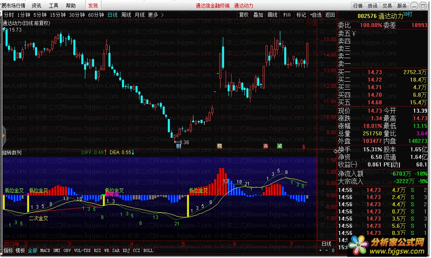
Task: Select the OBV indicator
Action: [67, 250]
